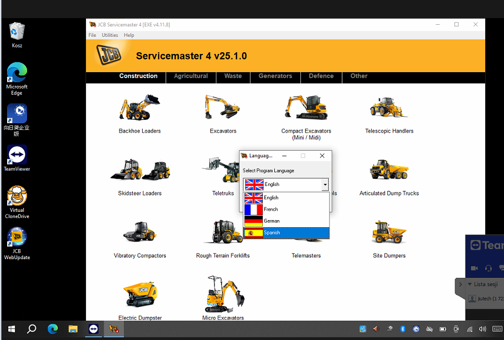Click the JCB Servicemaster taskbar button
504x340 pixels.
(114, 329)
